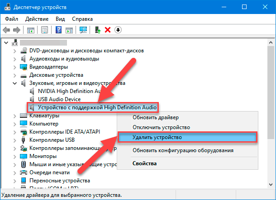
Task: Toggle the console tree pane icon
Action: coord(31,30)
